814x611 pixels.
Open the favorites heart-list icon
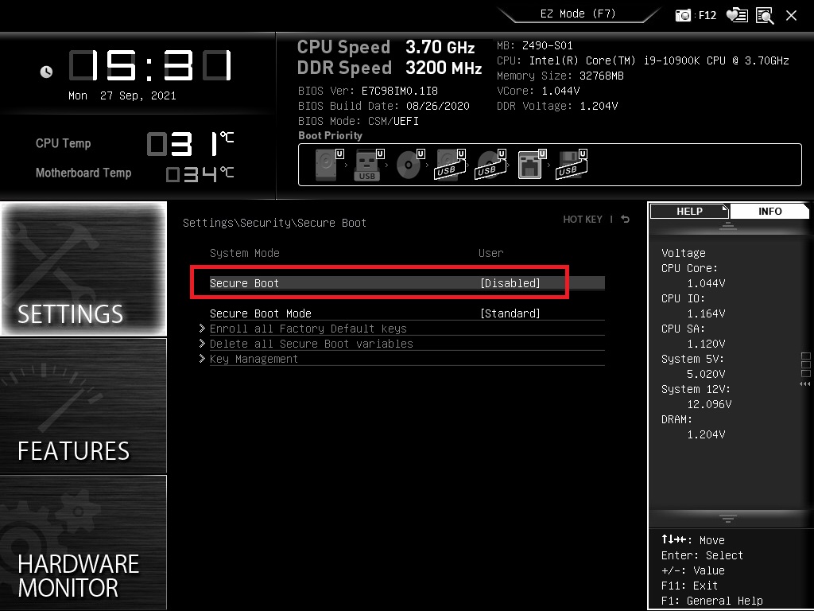(737, 15)
